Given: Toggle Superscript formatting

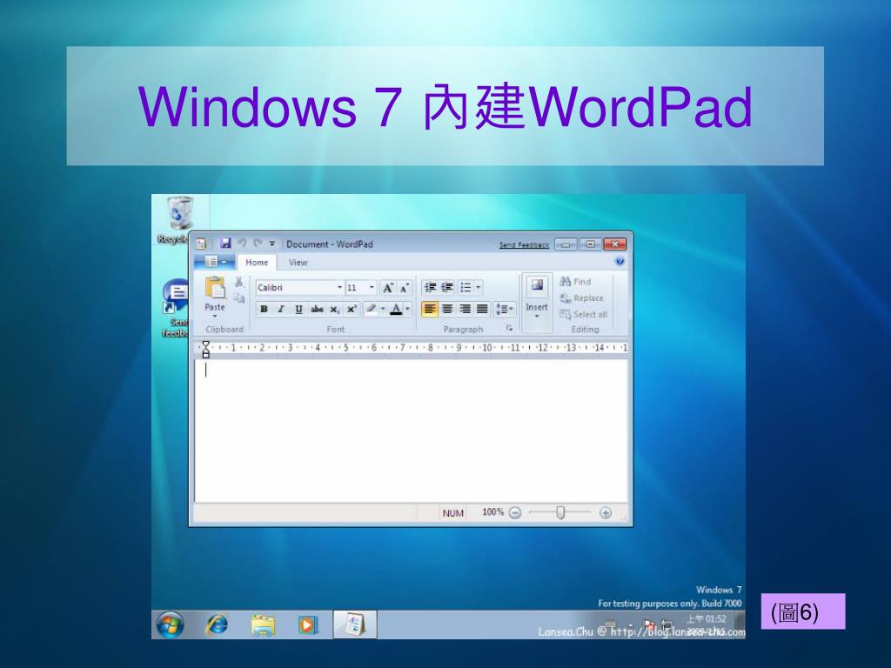Looking at the screenshot, I should tap(352, 309).
